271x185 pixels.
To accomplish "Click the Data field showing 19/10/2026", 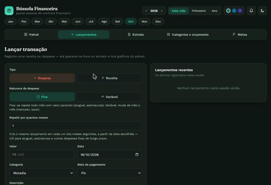I will [x=109, y=155].
